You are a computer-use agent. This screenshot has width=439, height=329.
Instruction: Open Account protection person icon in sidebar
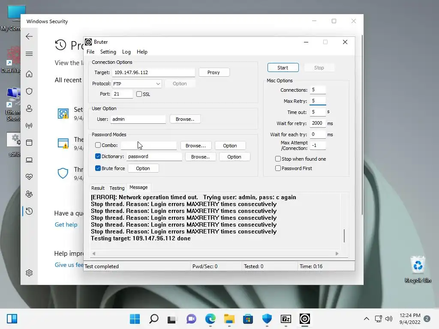tap(29, 108)
